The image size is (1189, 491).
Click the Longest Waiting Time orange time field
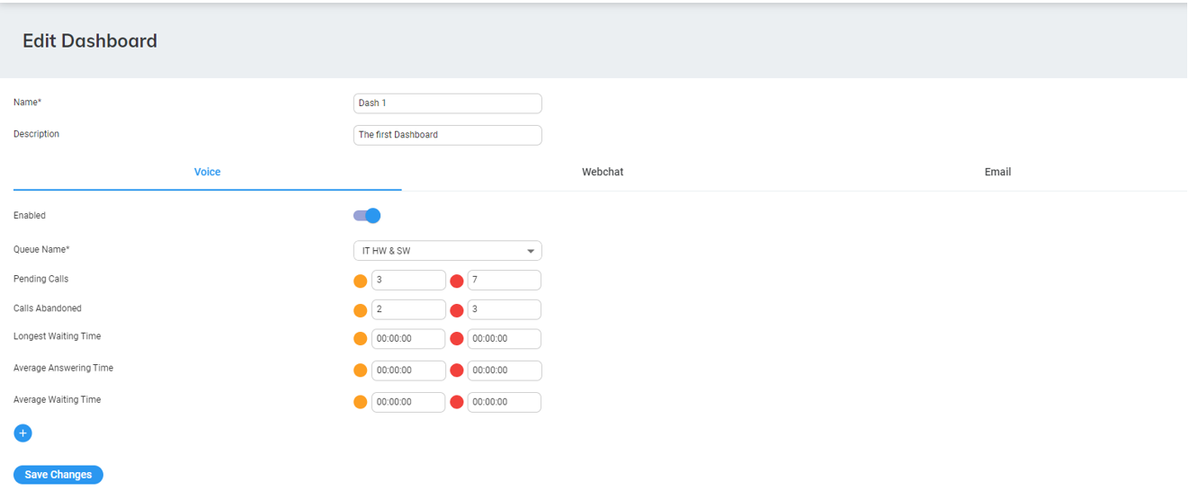pos(408,339)
